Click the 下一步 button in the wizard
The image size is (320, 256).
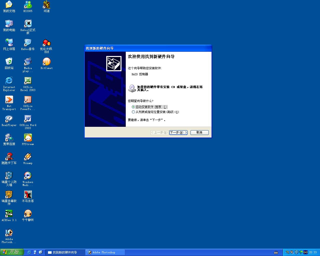178,132
